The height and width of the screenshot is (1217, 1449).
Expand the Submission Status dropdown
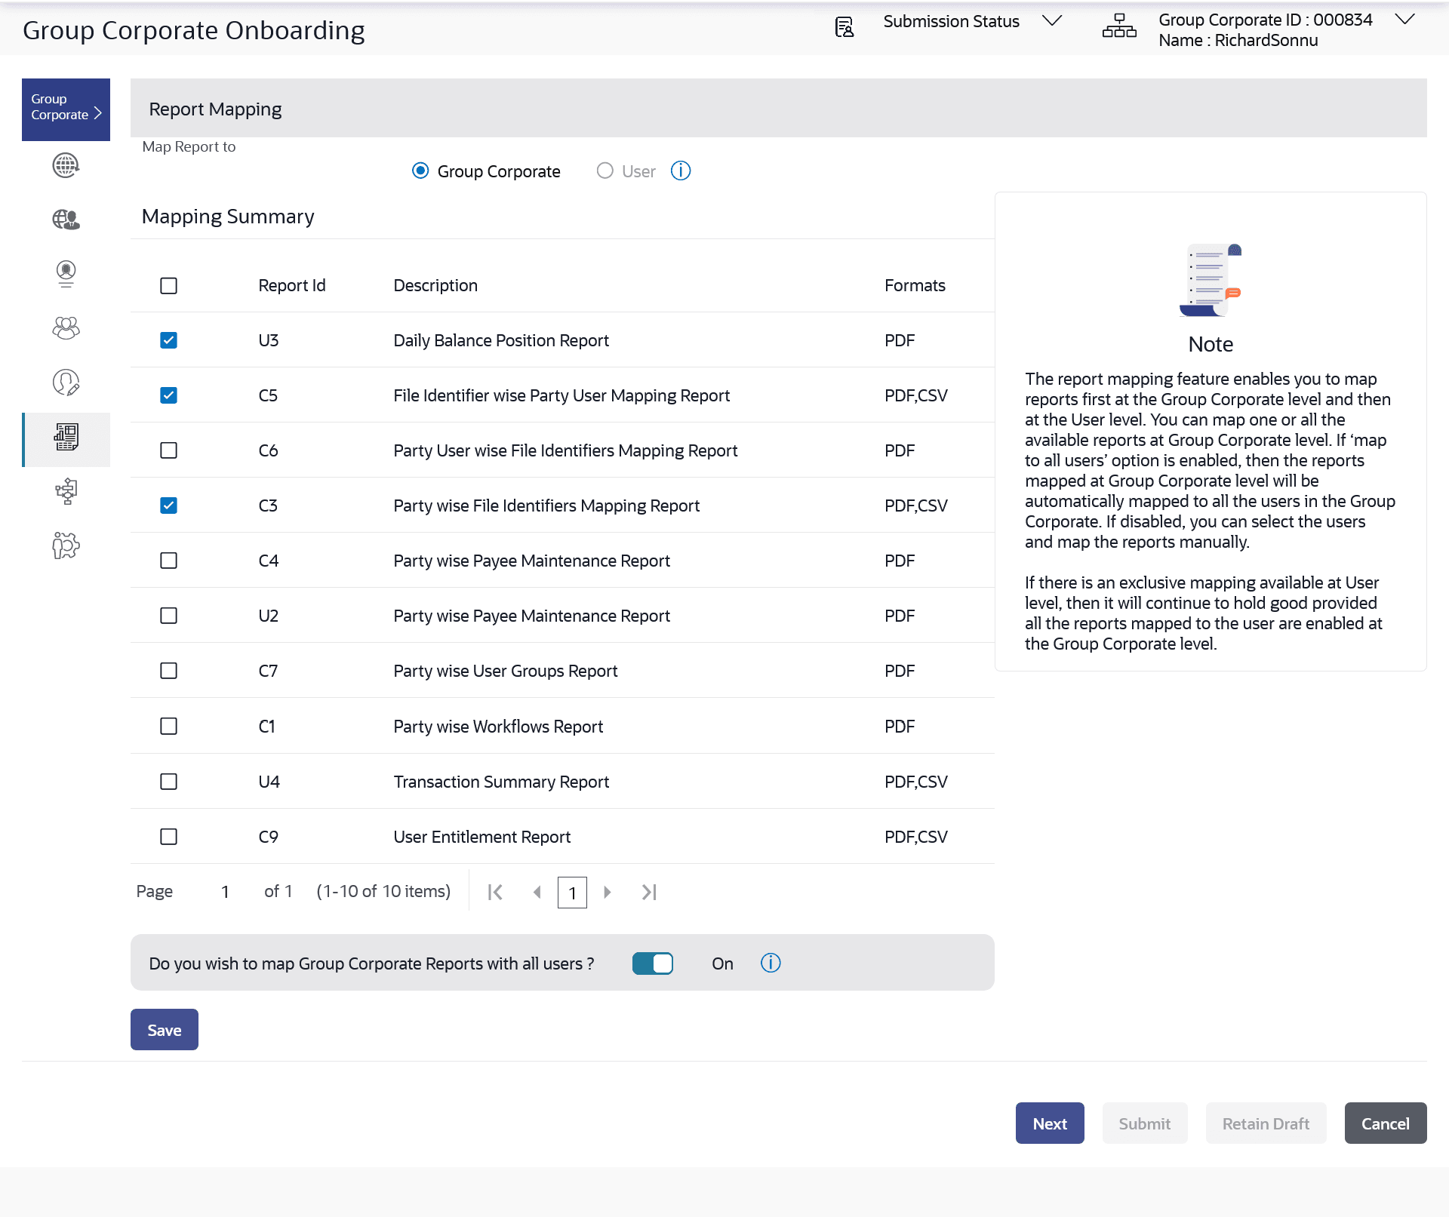[1051, 21]
